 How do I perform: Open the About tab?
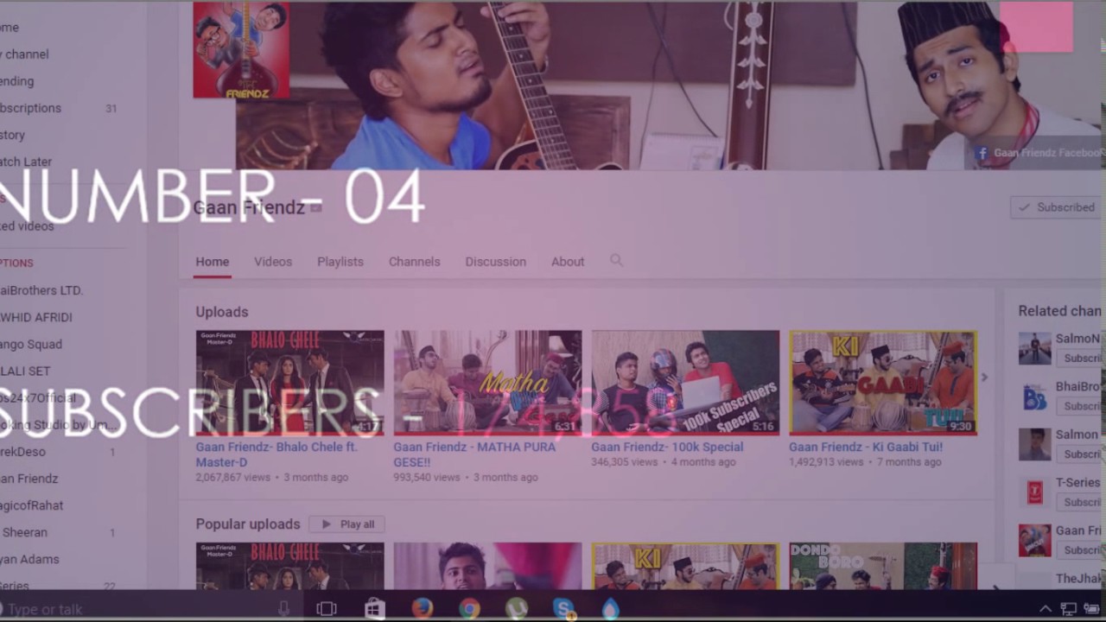[568, 262]
